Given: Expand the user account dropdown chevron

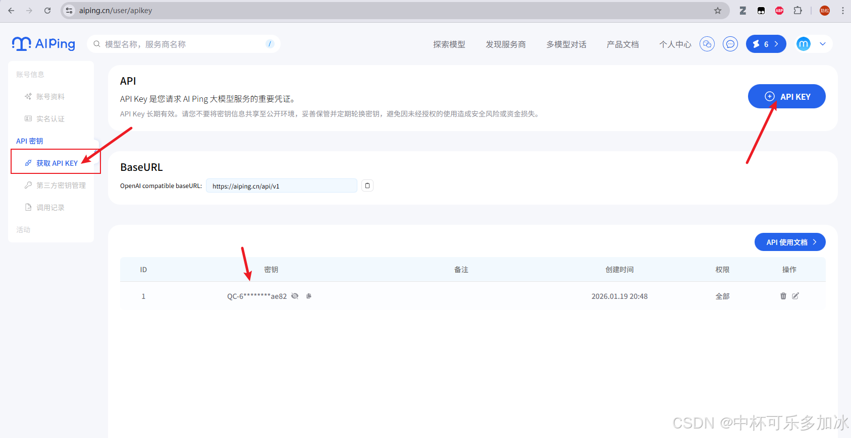Looking at the screenshot, I should [x=823, y=44].
